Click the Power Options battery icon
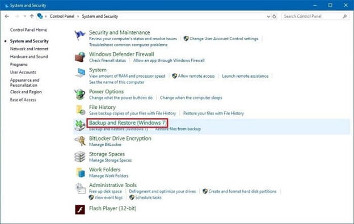354x224 pixels. click(80, 94)
